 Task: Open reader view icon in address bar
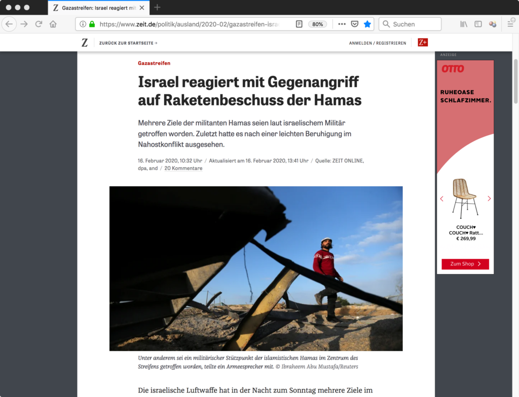(x=299, y=24)
